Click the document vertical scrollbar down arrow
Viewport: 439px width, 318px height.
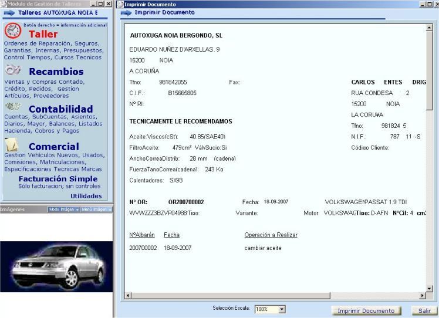coord(429,288)
